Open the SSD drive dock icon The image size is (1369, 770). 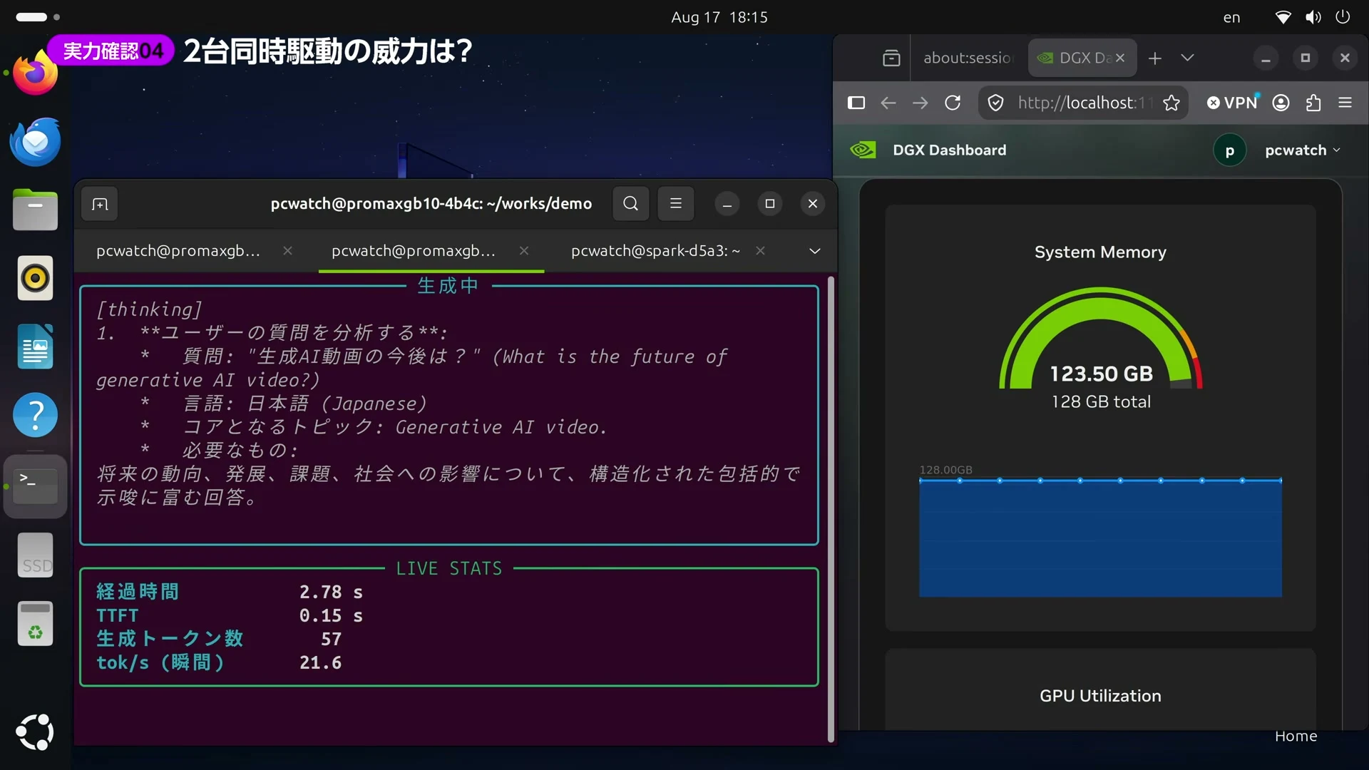[x=35, y=555]
